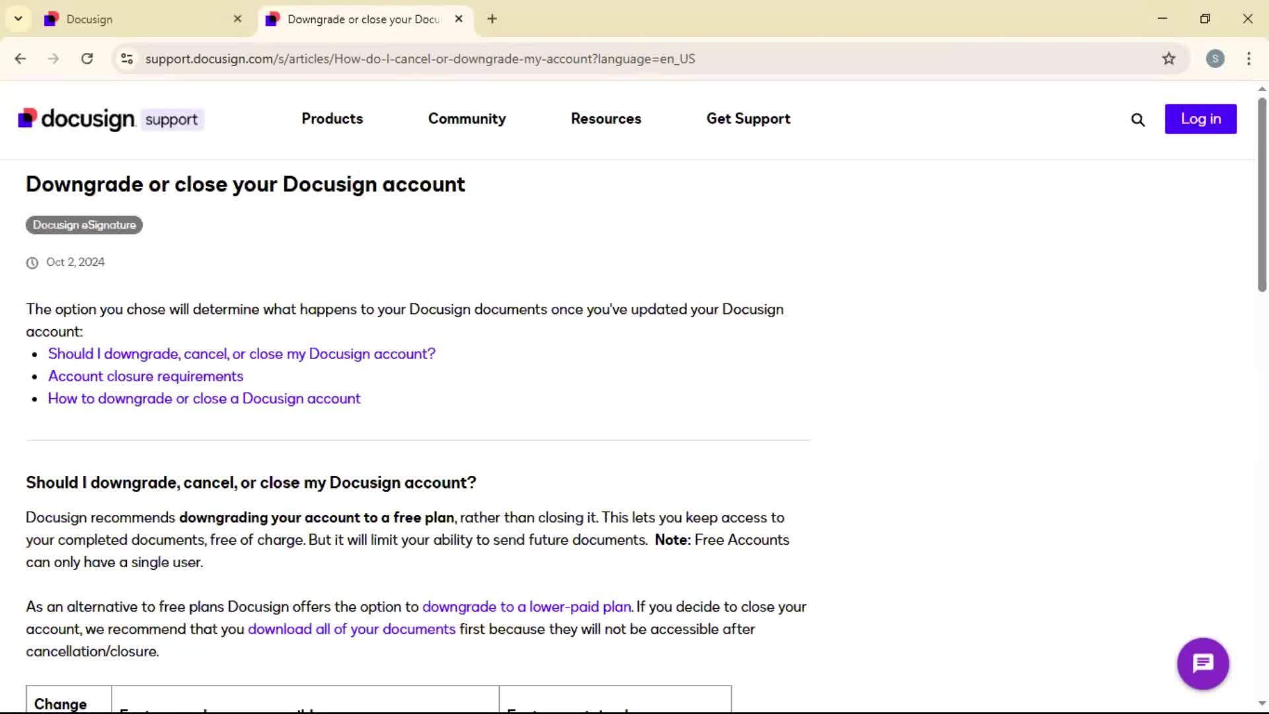
Task: Open 'Should I downgrade, cancel, or close' link
Action: click(x=242, y=354)
